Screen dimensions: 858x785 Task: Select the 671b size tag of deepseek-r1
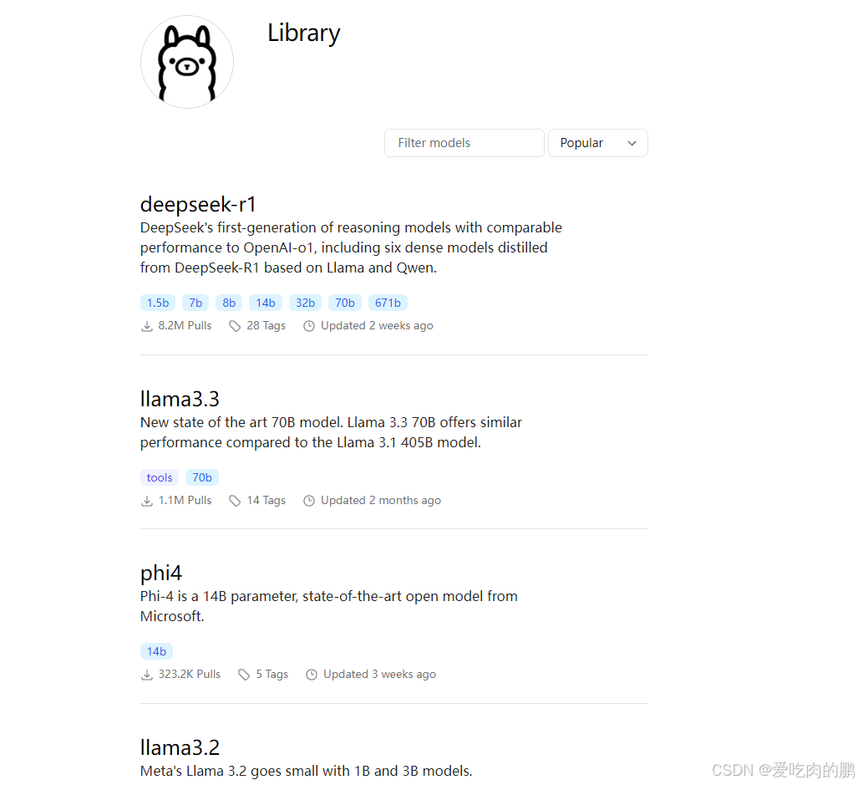click(x=388, y=303)
